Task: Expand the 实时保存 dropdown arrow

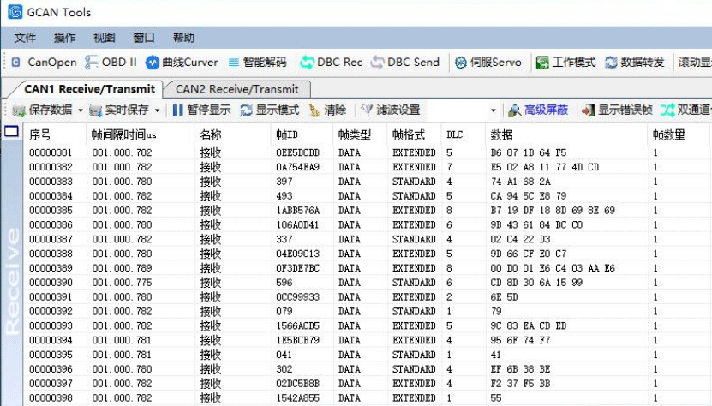Action: (157, 110)
